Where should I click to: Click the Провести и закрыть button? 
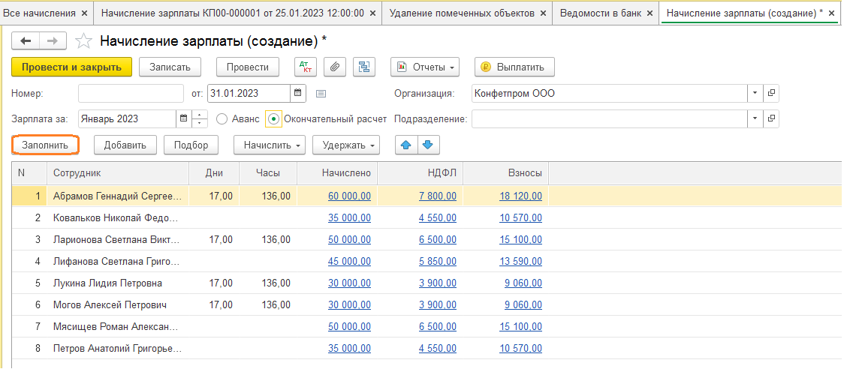(71, 67)
